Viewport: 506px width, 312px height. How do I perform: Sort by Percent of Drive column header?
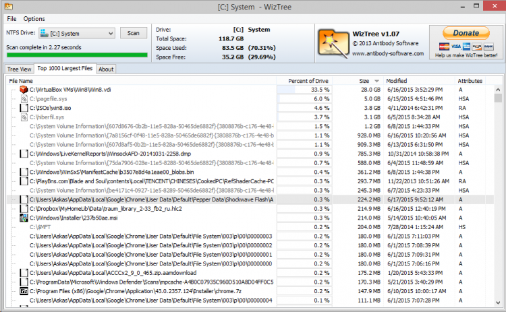[x=304, y=81]
